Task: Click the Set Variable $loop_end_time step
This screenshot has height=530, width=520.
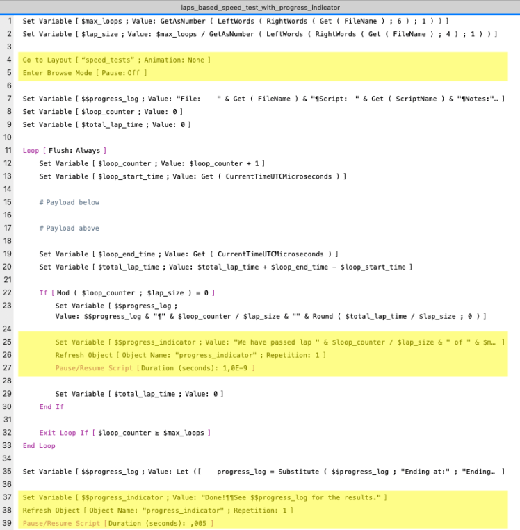Action: (x=189, y=254)
